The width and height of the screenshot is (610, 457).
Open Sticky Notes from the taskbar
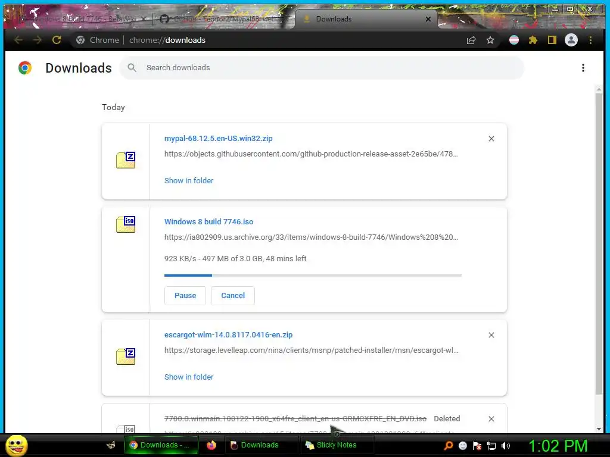[337, 445]
